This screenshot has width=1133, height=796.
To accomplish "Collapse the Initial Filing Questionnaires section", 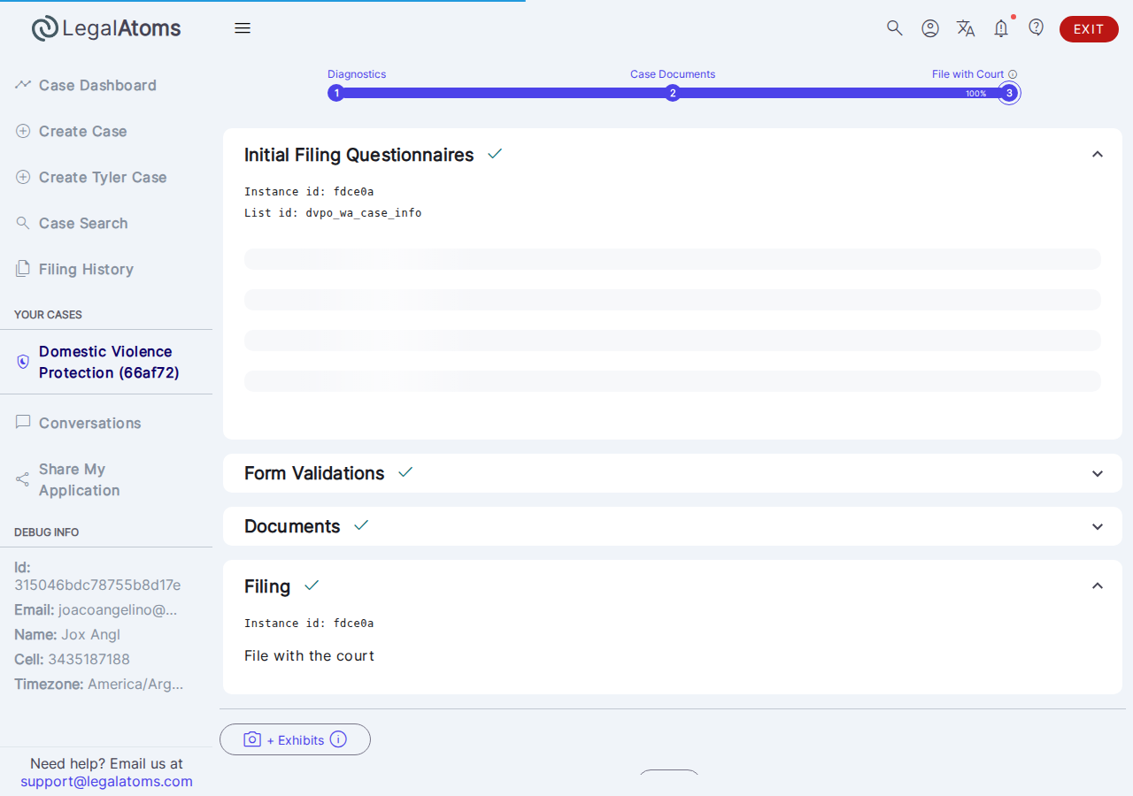I will point(1098,155).
